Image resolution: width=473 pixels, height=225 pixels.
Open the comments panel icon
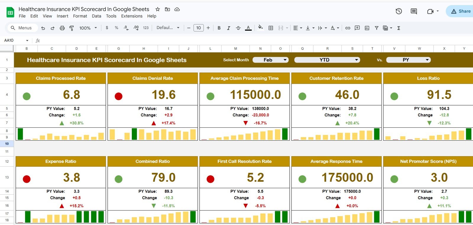(414, 11)
